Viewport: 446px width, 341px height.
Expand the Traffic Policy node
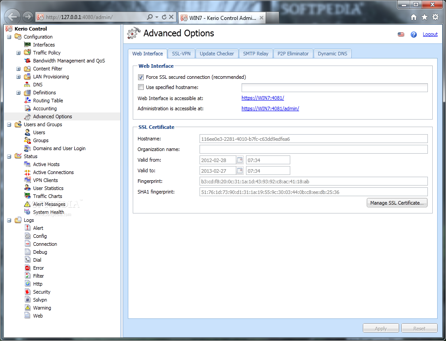pos(18,53)
